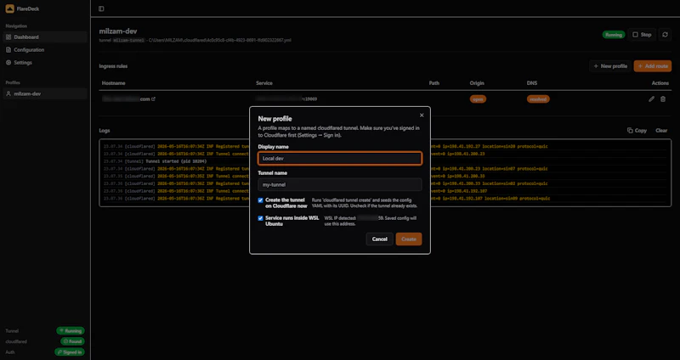This screenshot has width=680, height=360.
Task: Open hostname external link icon
Action: (154, 99)
